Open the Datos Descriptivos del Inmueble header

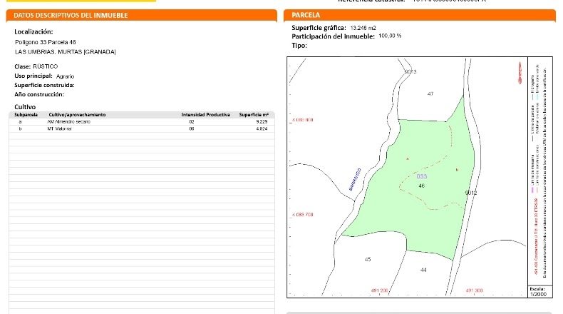point(142,15)
